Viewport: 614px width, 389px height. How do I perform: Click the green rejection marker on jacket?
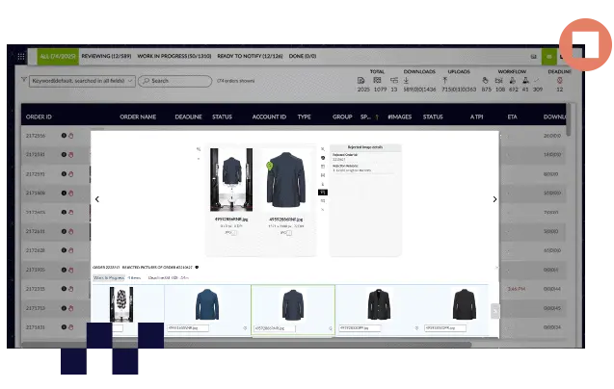click(x=270, y=166)
